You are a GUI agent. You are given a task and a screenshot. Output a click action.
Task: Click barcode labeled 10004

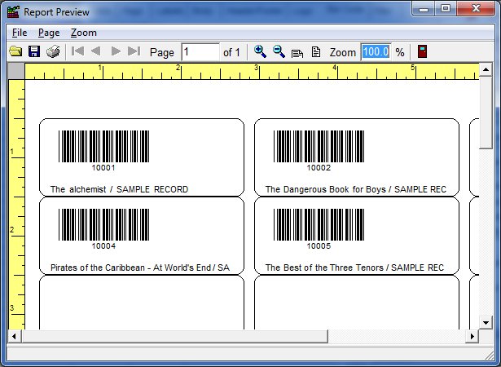[103, 224]
